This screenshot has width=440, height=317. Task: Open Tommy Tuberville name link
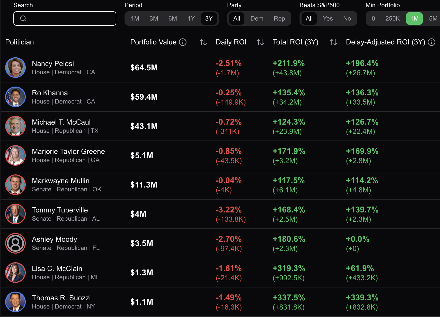pos(60,210)
